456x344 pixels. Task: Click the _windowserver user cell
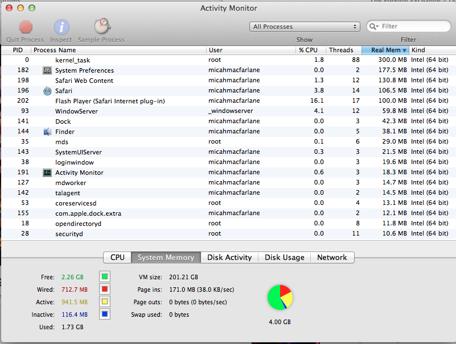click(231, 111)
